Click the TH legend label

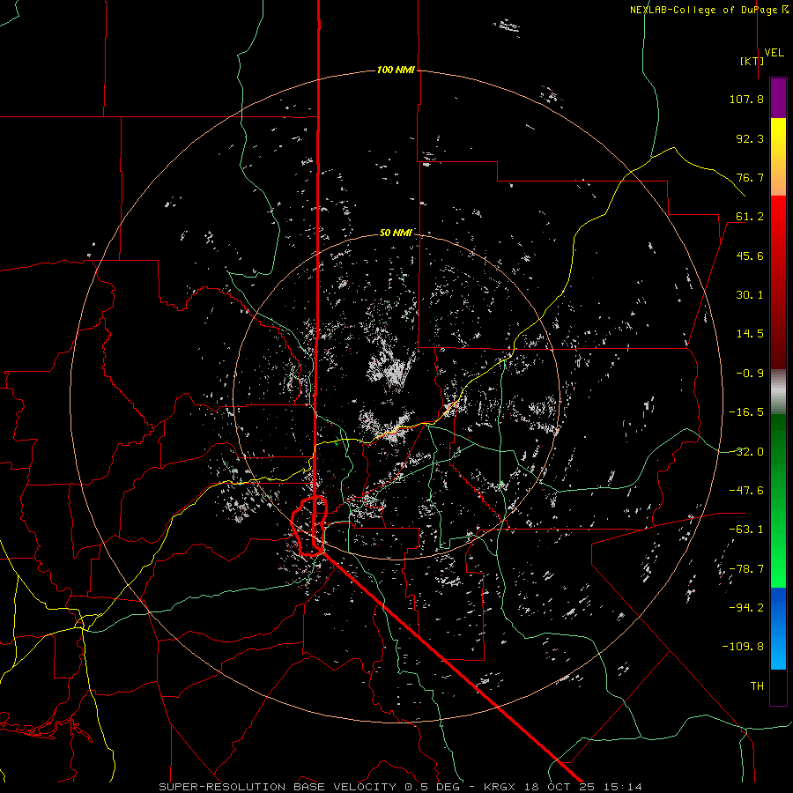pos(757,686)
